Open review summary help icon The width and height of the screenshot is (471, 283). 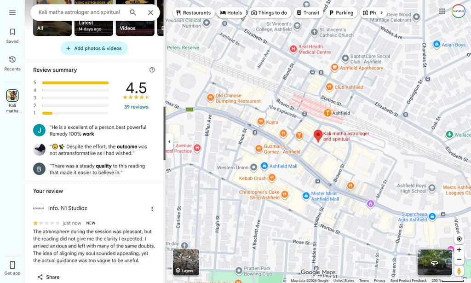152,69
